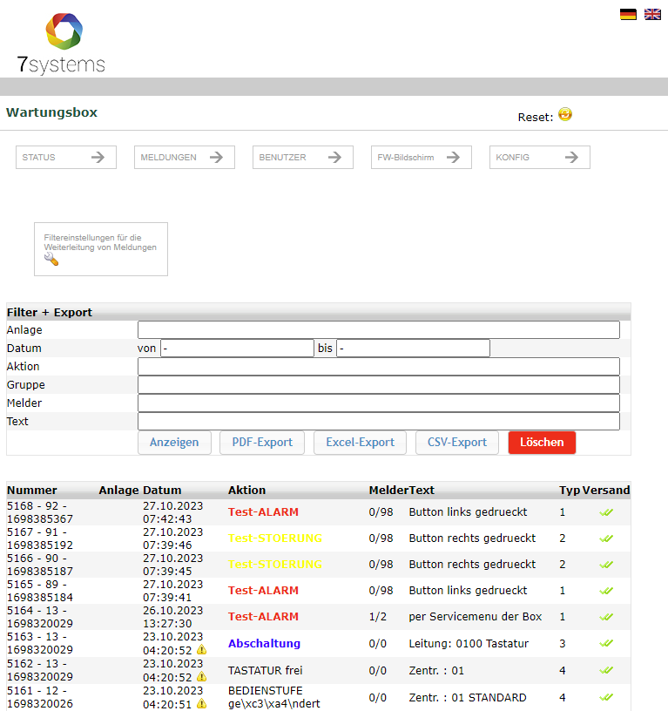This screenshot has height=711, width=668.
Task: Click Versand checkmark for row 5166
Action: 606,565
